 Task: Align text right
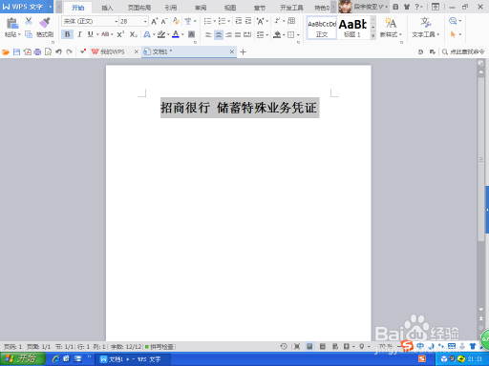tap(228, 34)
